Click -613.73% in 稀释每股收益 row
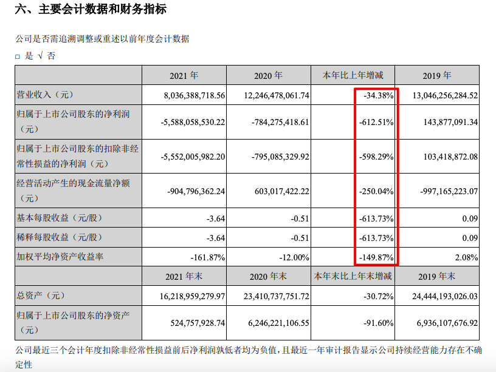496x372 pixels. (376, 238)
